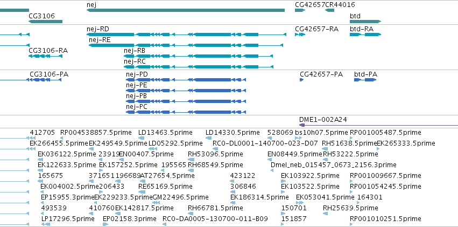
Task: Select EST RP004538857.5prime
Action: tap(96, 133)
